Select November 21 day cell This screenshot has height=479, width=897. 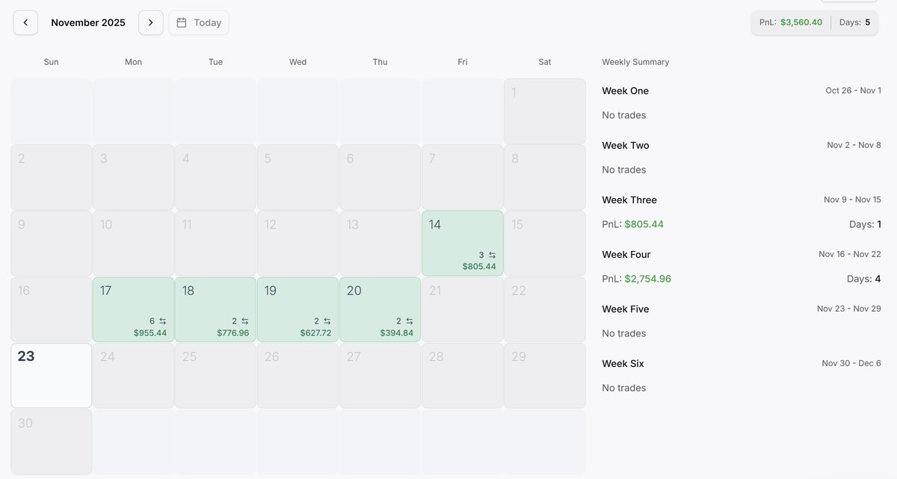(x=463, y=310)
